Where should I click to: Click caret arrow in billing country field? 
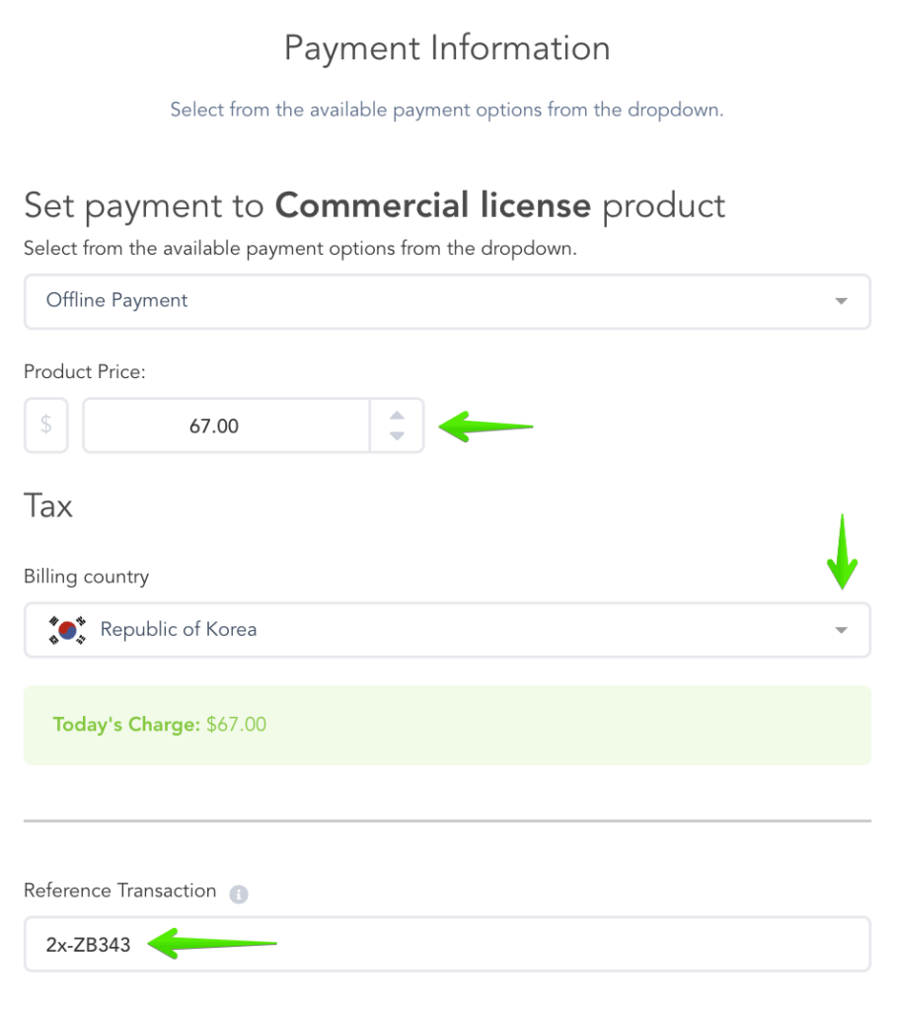click(x=841, y=630)
